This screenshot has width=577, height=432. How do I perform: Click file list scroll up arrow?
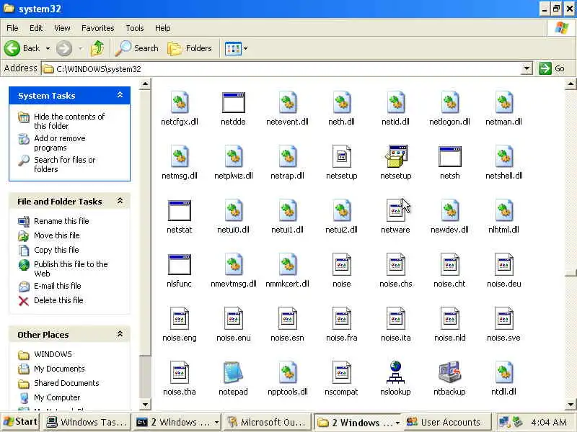point(571,84)
